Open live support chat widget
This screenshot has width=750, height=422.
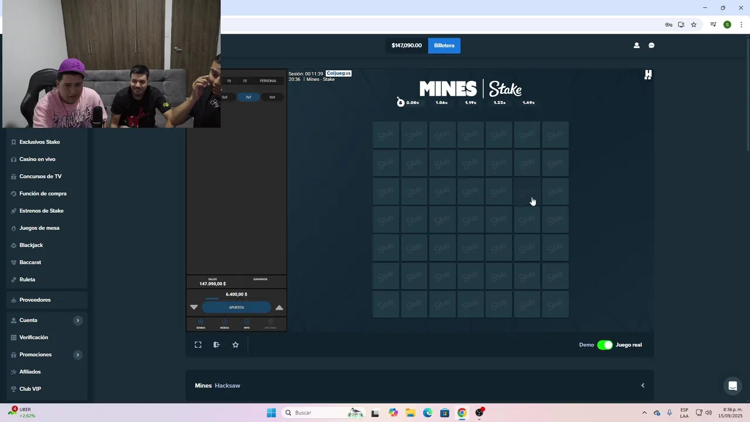click(732, 386)
